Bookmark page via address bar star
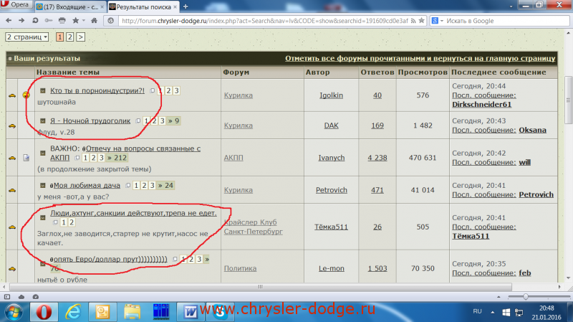The image size is (573, 322). coord(421,21)
